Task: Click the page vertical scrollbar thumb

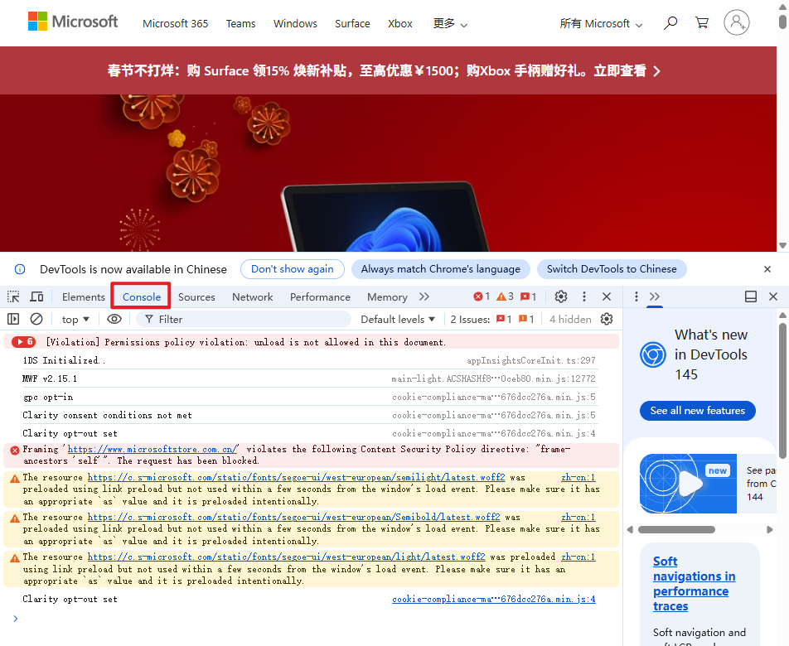Action: click(782, 22)
